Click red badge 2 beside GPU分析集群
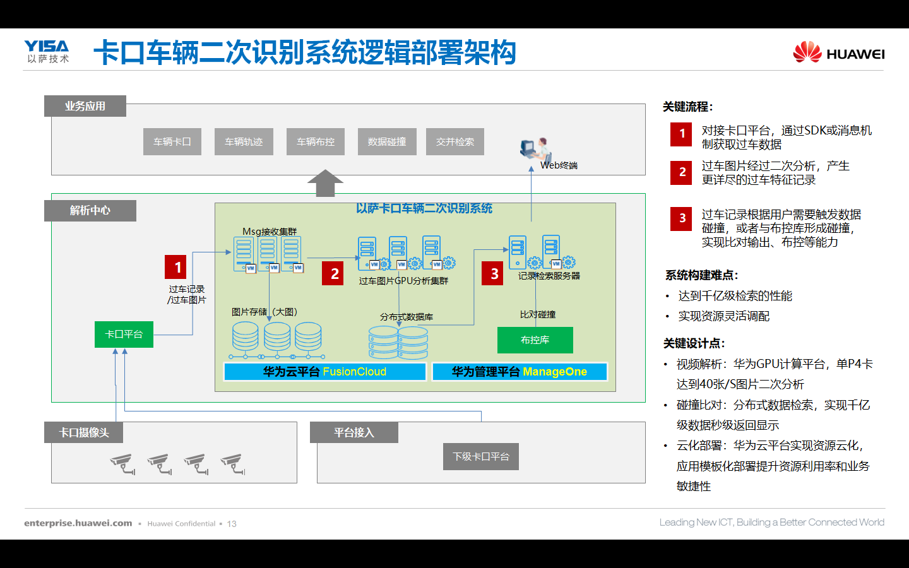 pos(333,273)
